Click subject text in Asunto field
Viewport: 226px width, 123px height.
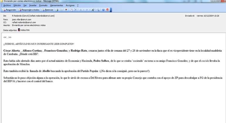(x=29, y=25)
